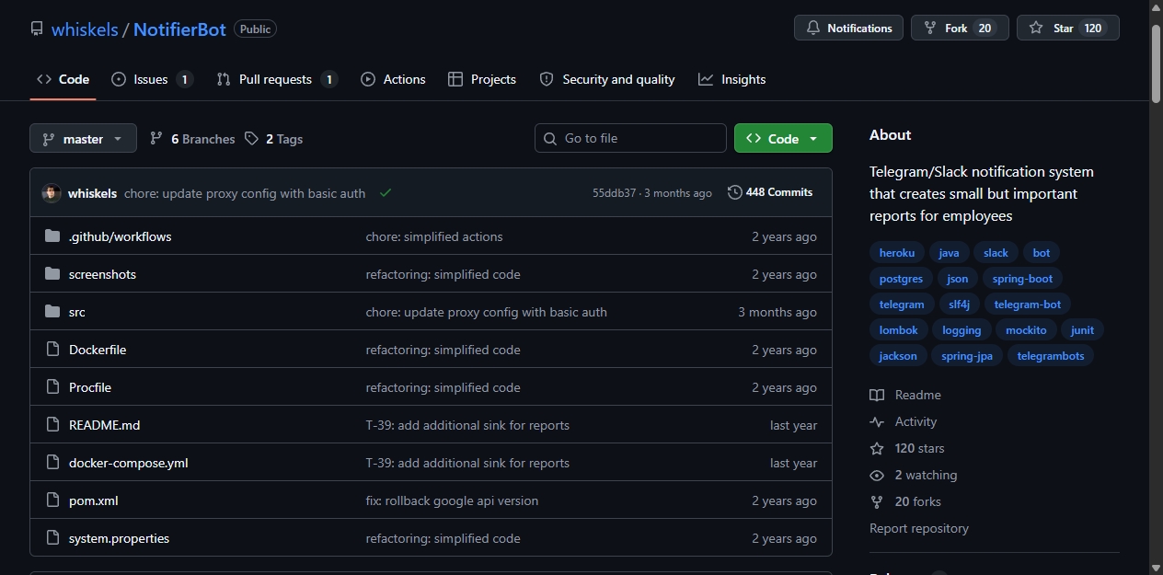Viewport: 1163px width, 575px height.
Task: Select the spring-boot topic tag
Action: coord(1022,278)
